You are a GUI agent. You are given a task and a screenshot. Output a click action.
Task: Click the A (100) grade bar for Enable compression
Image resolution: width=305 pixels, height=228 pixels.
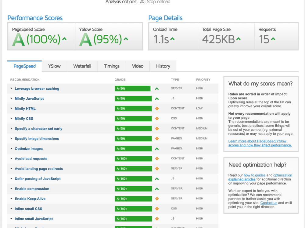(133, 189)
